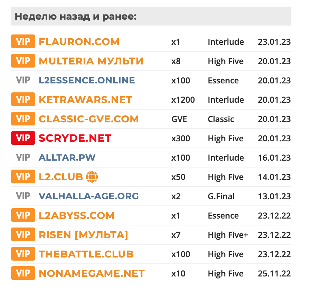The image size is (313, 303).
Task: Click the gray VIP label beside ALLTAR.PW
Action: [x=23, y=158]
